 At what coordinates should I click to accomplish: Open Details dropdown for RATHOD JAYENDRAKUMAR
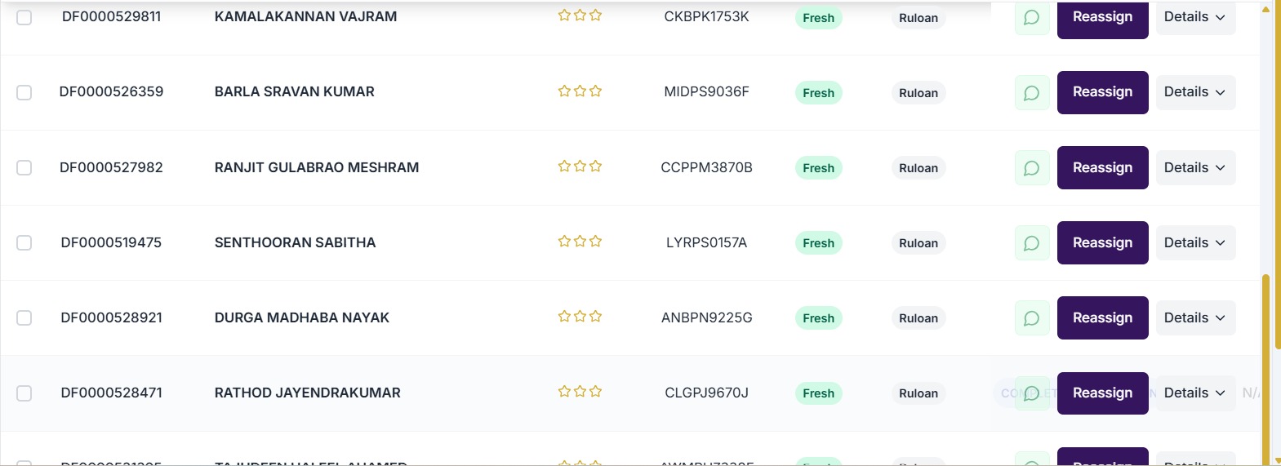click(x=1195, y=393)
